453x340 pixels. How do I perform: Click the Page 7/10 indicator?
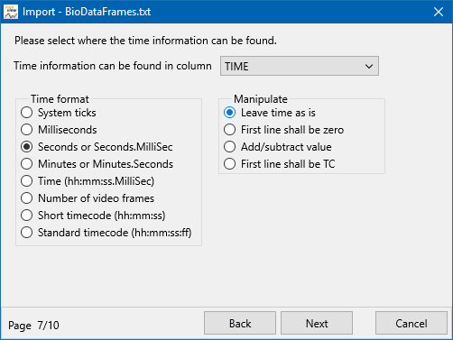click(33, 326)
